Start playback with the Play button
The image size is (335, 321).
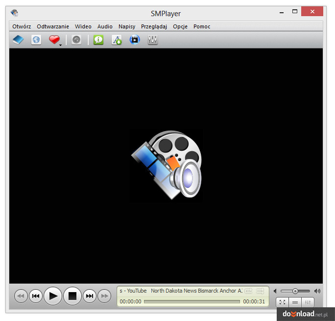53,296
